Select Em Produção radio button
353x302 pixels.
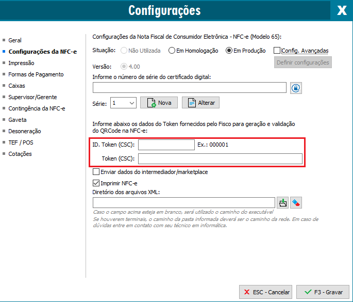(229, 51)
